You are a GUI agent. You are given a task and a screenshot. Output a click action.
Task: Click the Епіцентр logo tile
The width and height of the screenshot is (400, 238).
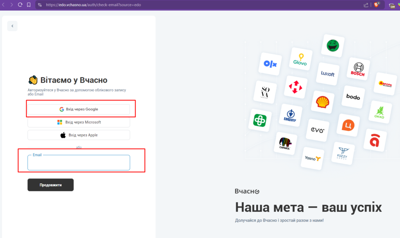(290, 115)
